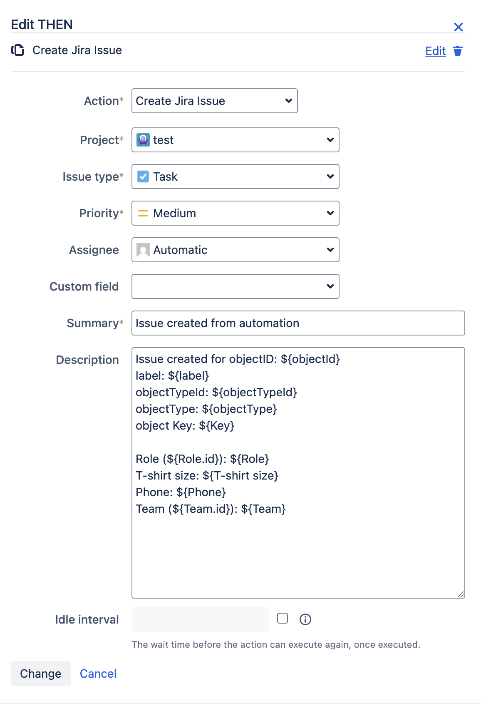Click the Edit link
This screenshot has width=481, height=711.
click(435, 51)
